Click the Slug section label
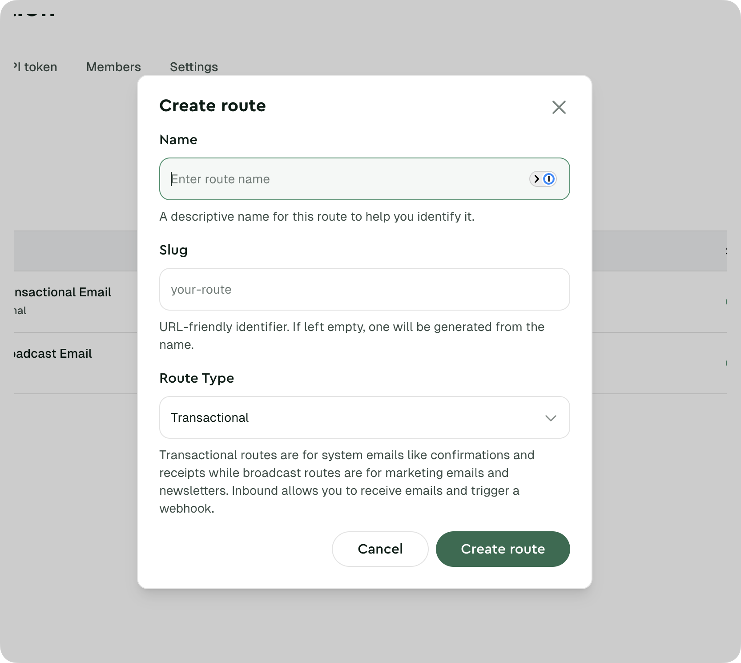 click(173, 250)
